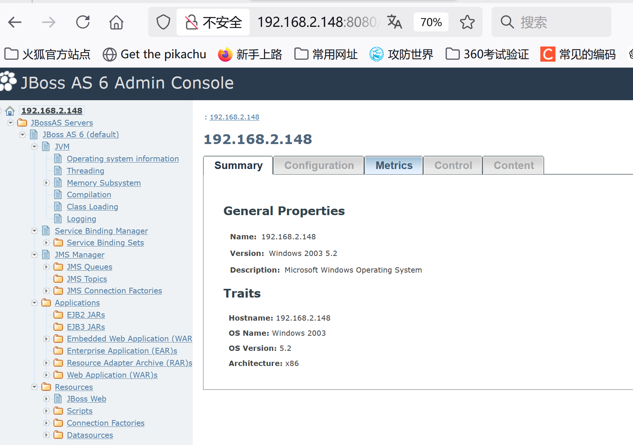Image resolution: width=633 pixels, height=445 pixels.
Task: Click the JVM document icon
Action: pos(46,147)
